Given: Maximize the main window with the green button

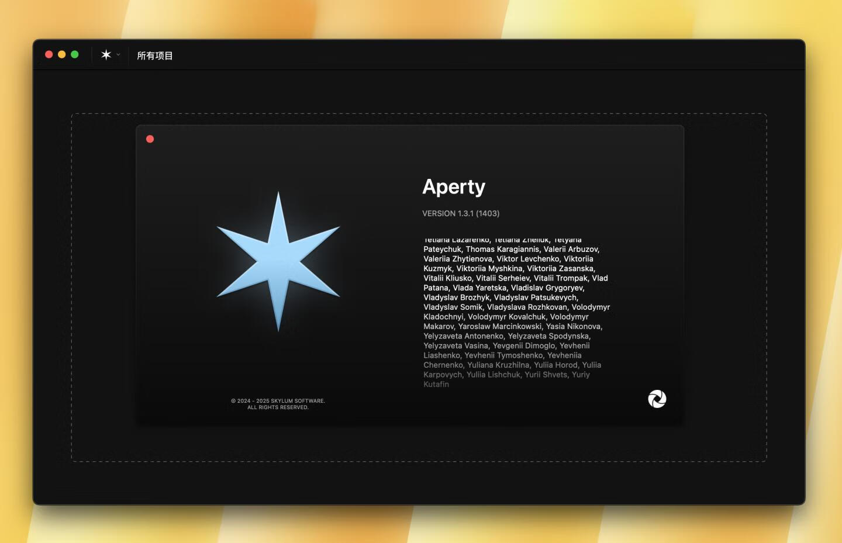Looking at the screenshot, I should pos(75,54).
